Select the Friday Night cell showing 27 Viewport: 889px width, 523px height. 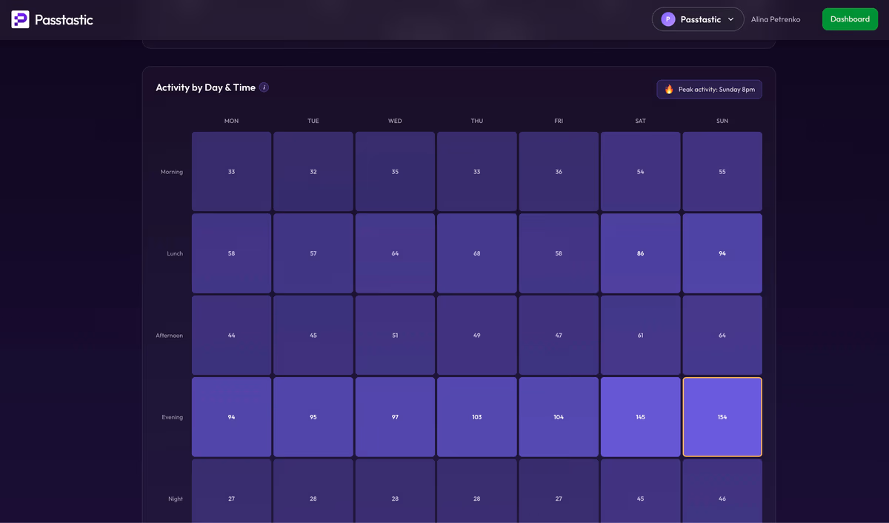click(559, 491)
